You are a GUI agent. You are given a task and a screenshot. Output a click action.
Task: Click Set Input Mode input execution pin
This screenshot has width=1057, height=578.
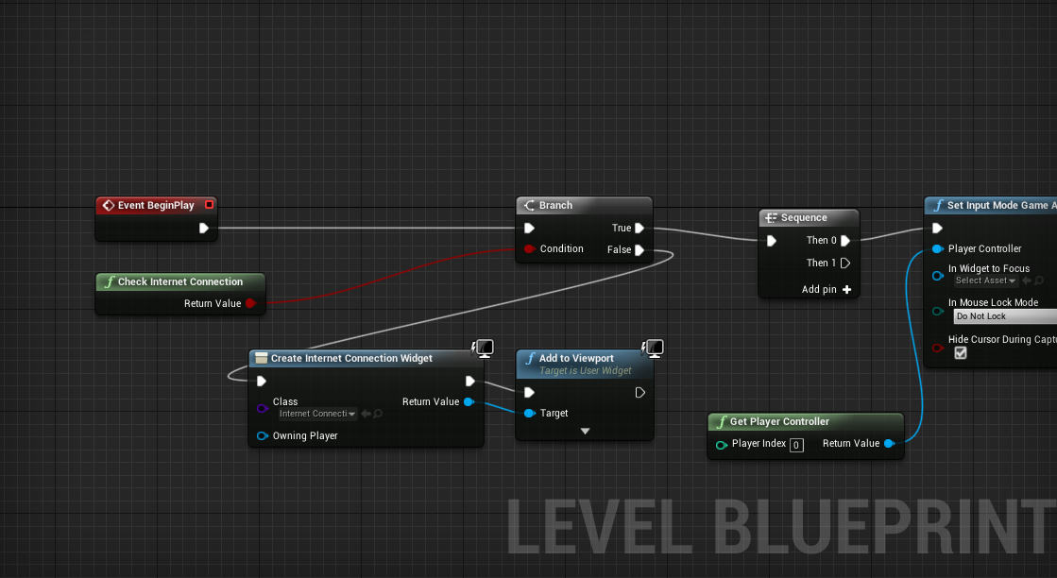coord(937,229)
